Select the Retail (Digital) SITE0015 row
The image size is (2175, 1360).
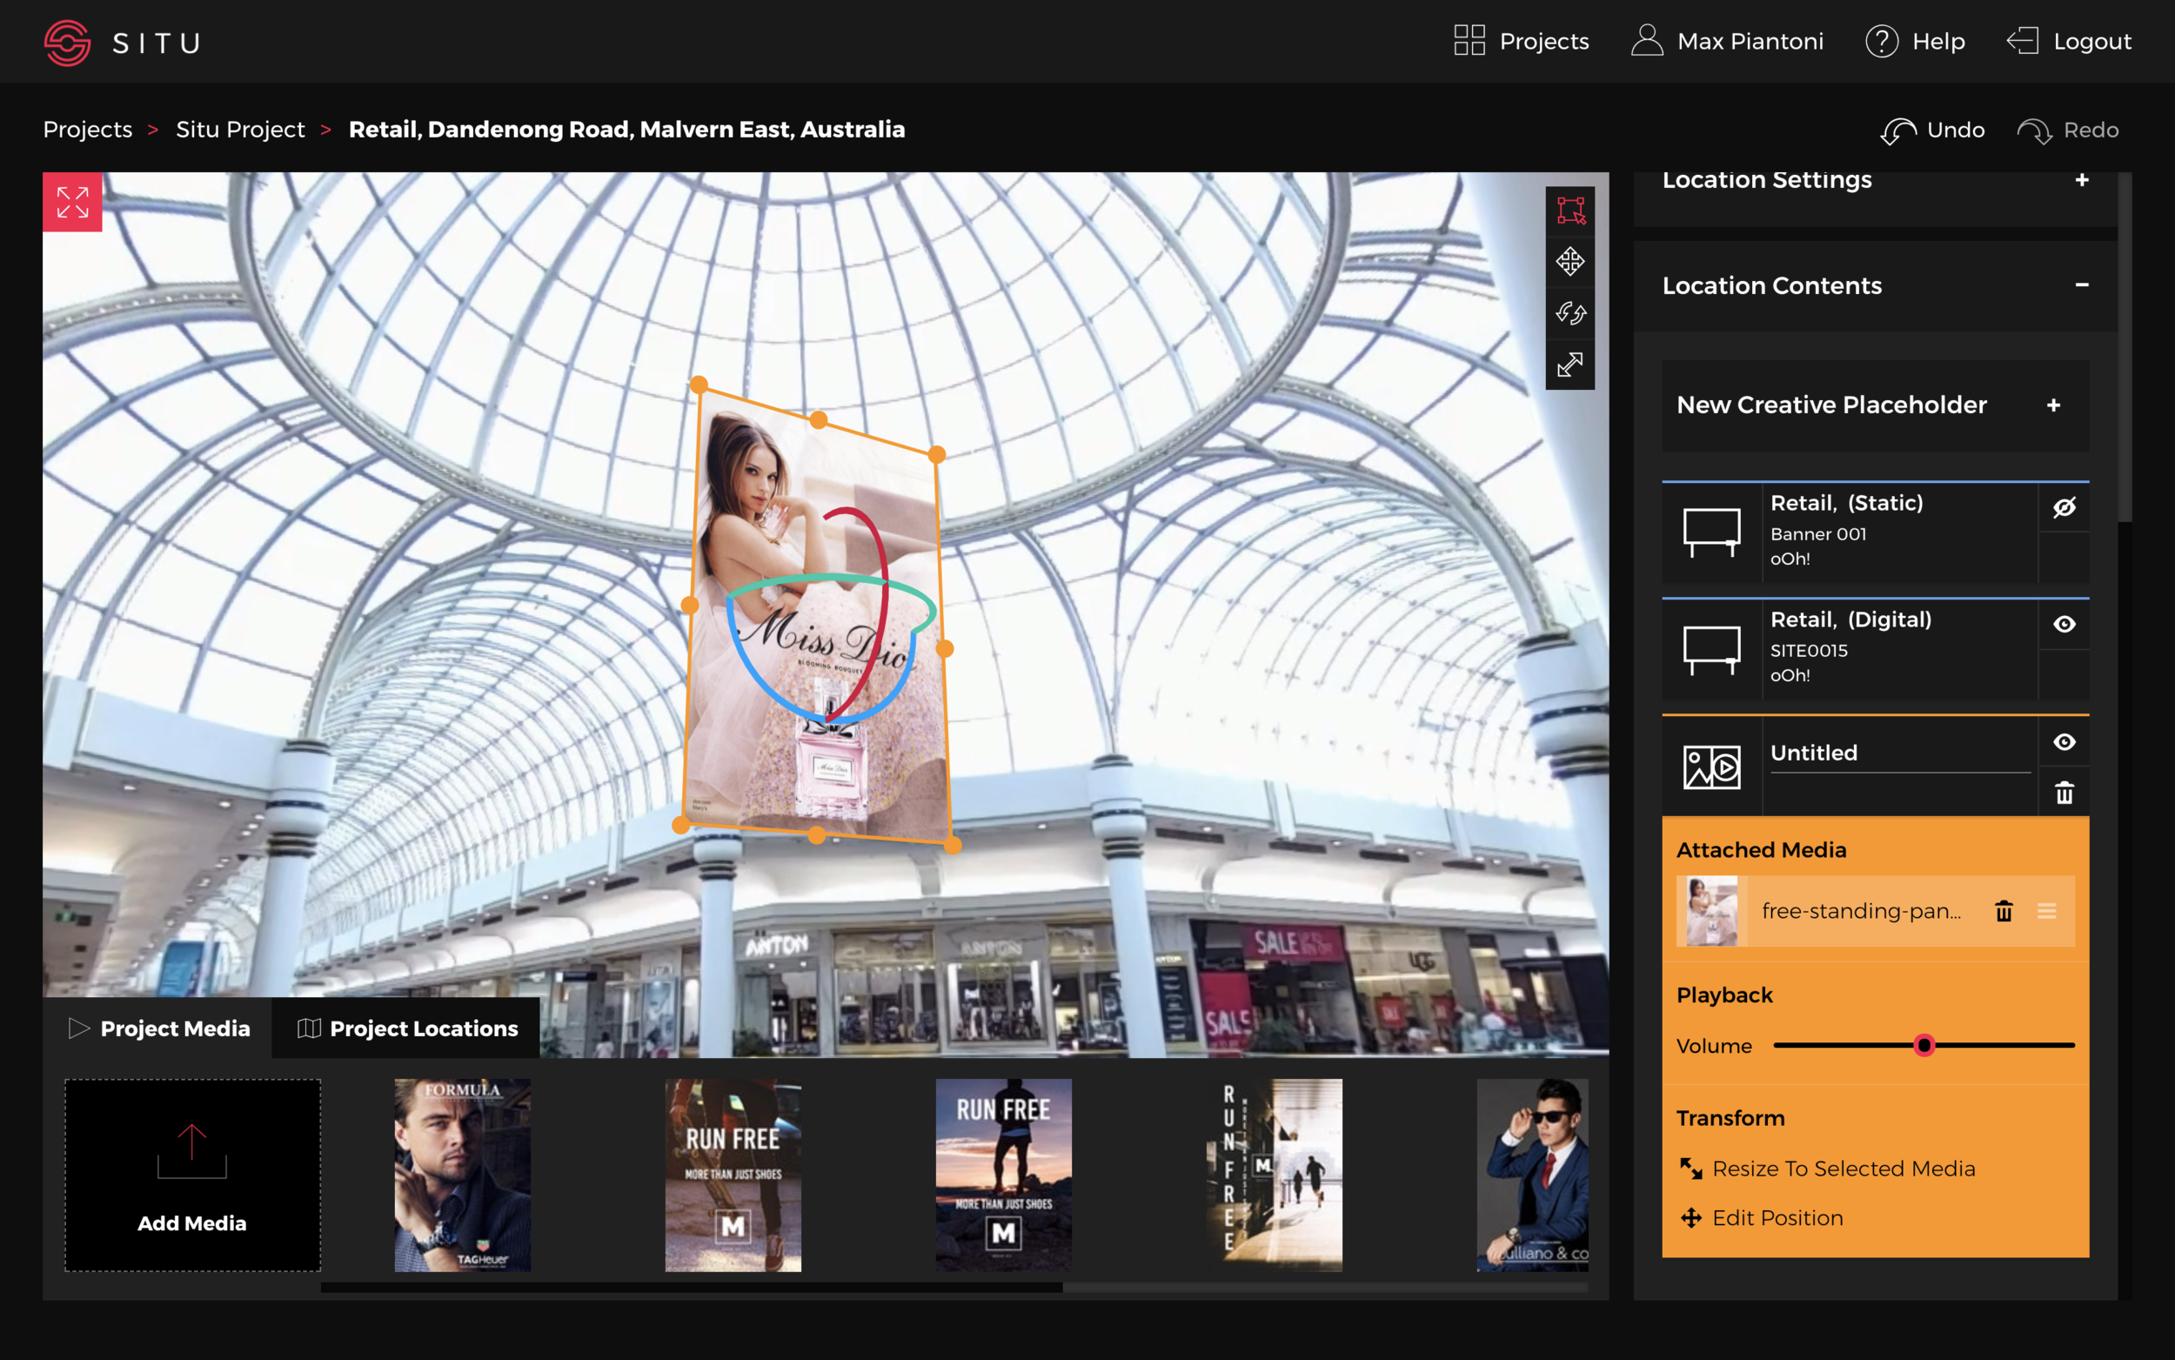tap(1876, 650)
